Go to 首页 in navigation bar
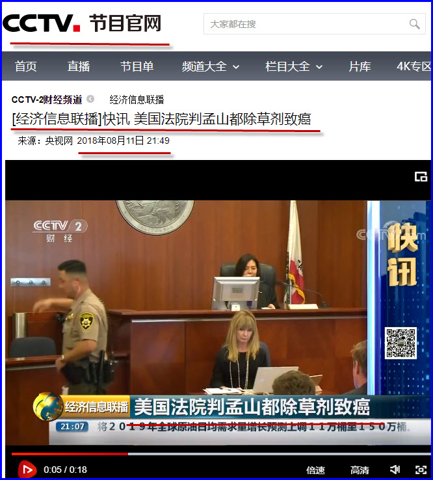The image size is (433, 480). point(26,66)
